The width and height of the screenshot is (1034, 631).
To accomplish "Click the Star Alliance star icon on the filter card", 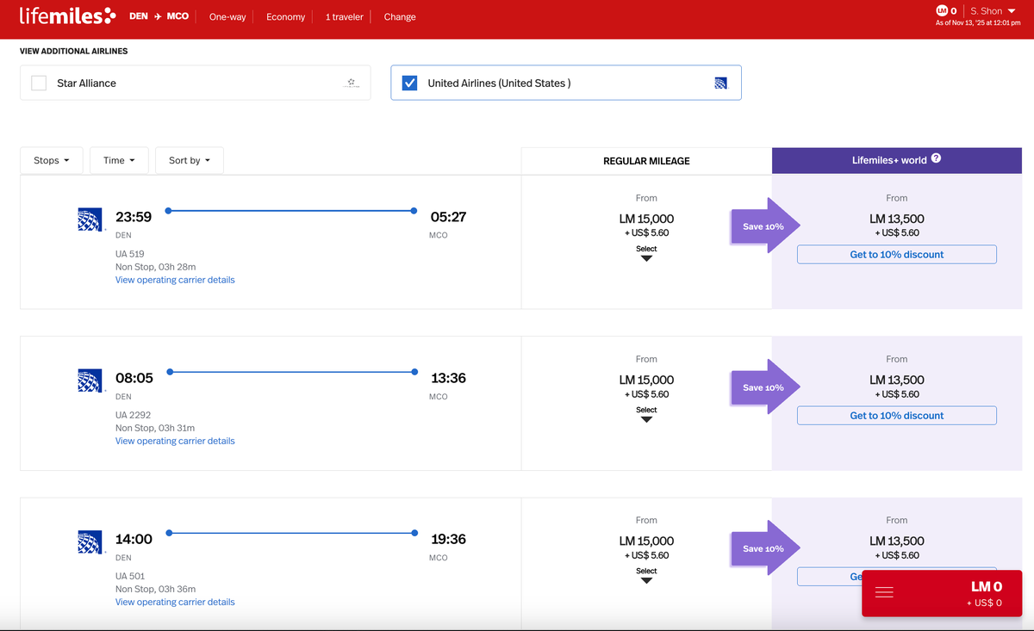I will (x=352, y=83).
